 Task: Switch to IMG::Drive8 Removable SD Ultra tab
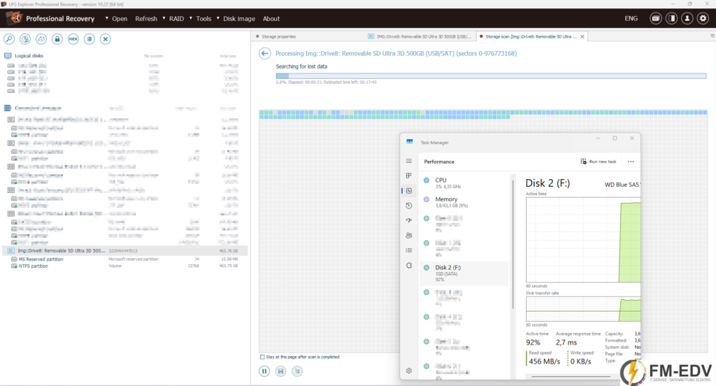420,36
